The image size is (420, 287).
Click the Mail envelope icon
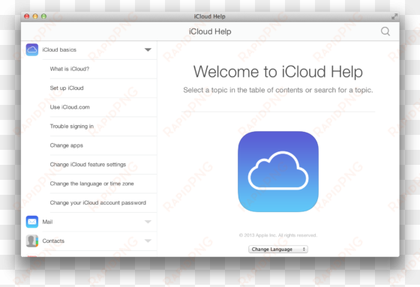[31, 222]
